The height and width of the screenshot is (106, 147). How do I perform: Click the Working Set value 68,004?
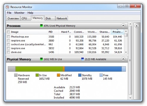(92, 44)
